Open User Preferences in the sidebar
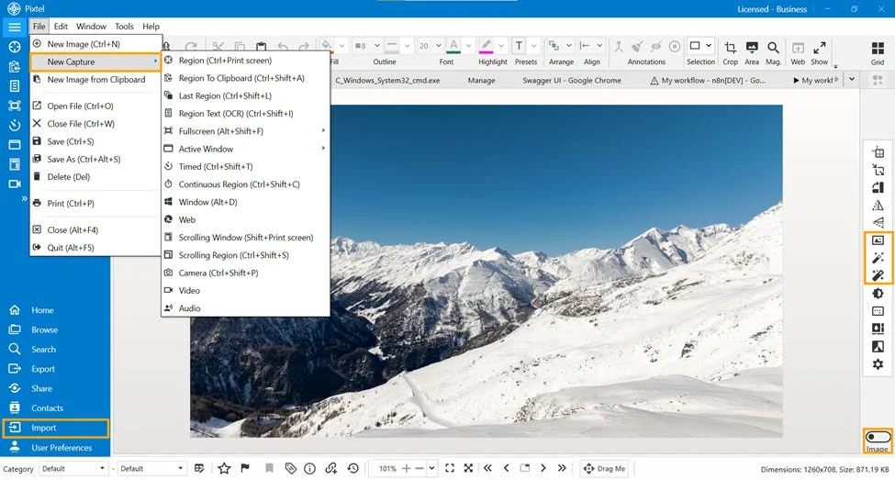This screenshot has width=895, height=480. point(62,448)
